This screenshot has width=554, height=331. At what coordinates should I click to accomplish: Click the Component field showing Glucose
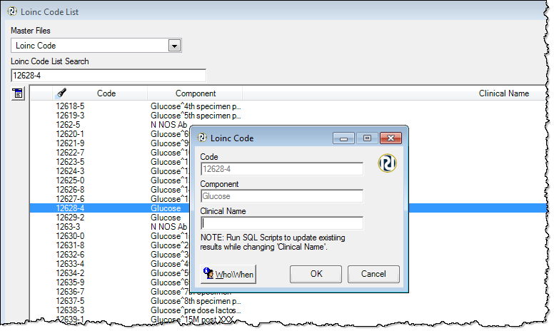pyautogui.click(x=281, y=196)
